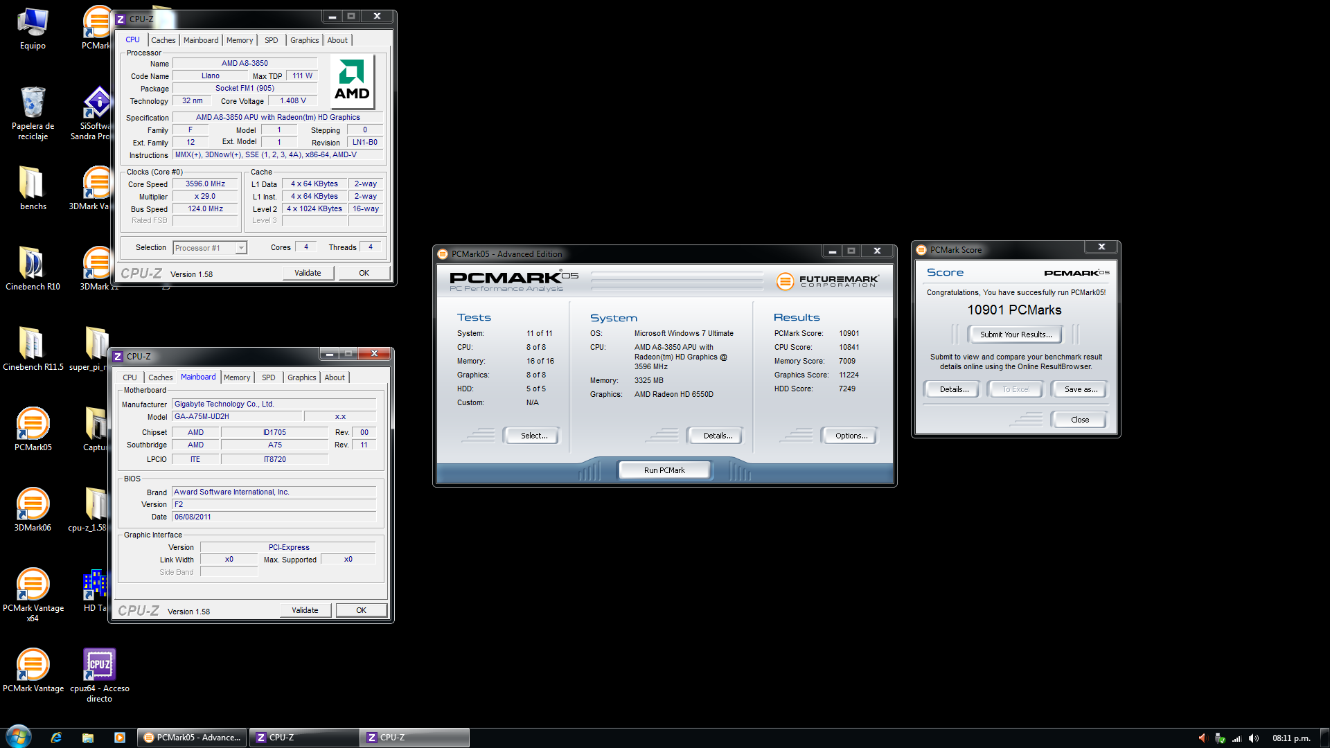Click the Graphics Score 11224 value

[849, 375]
